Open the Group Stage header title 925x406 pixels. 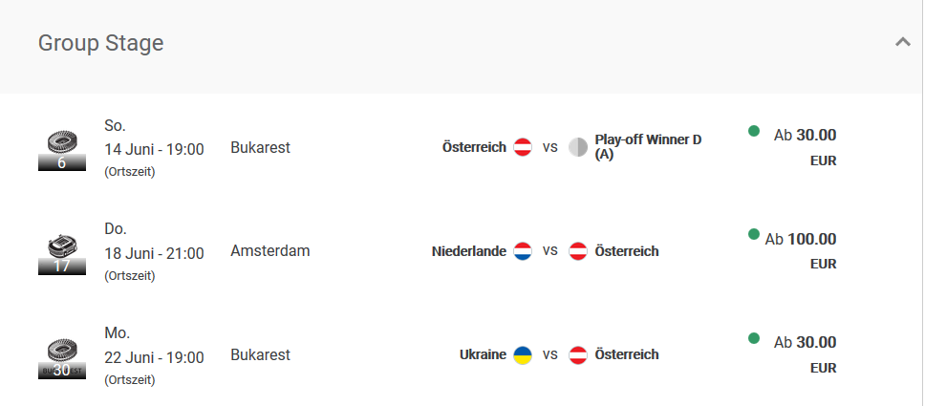pos(101,43)
